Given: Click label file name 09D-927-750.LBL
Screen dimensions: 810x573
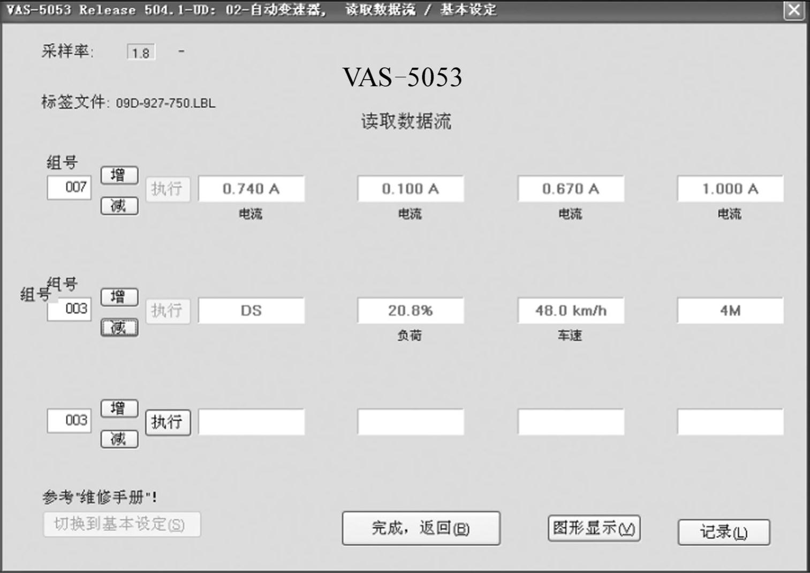Looking at the screenshot, I should [x=165, y=103].
